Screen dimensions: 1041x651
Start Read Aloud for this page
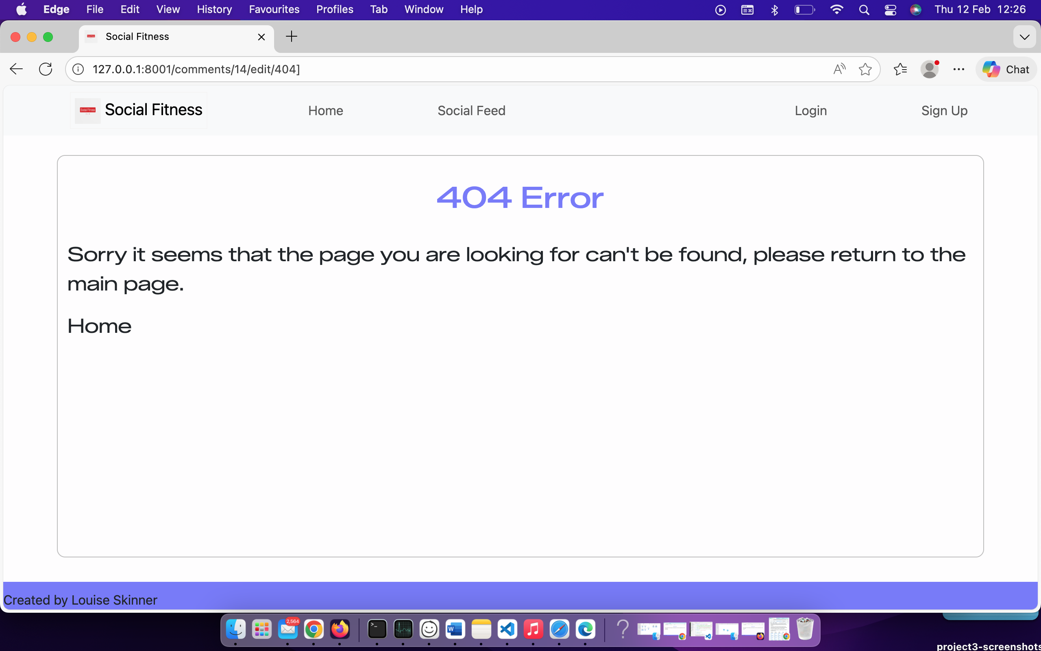(x=839, y=69)
